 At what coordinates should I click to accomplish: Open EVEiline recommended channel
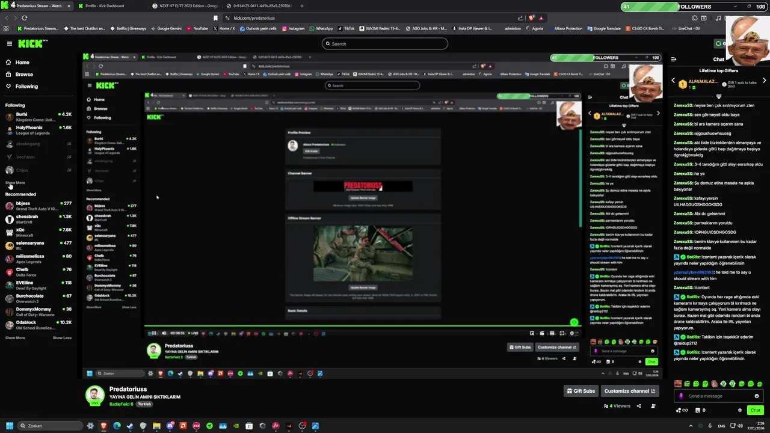38,285
